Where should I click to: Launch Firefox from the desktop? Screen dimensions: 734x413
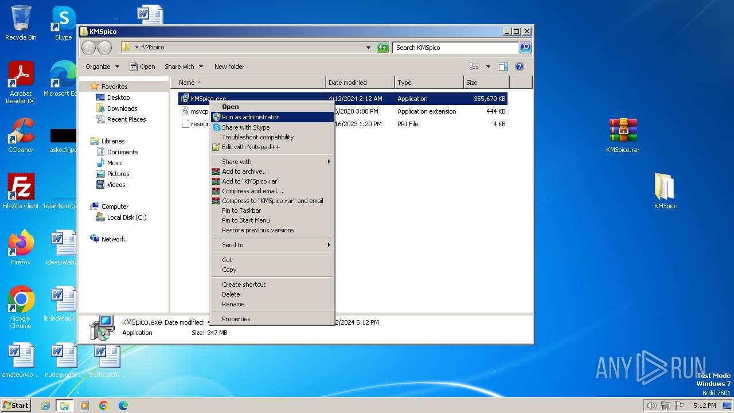tap(21, 247)
